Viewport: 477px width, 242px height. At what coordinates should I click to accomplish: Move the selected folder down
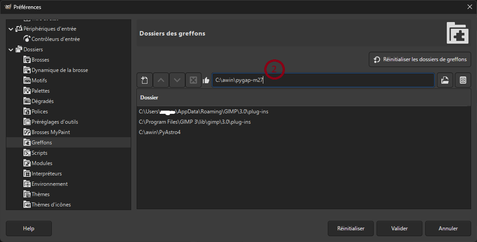[x=177, y=80]
